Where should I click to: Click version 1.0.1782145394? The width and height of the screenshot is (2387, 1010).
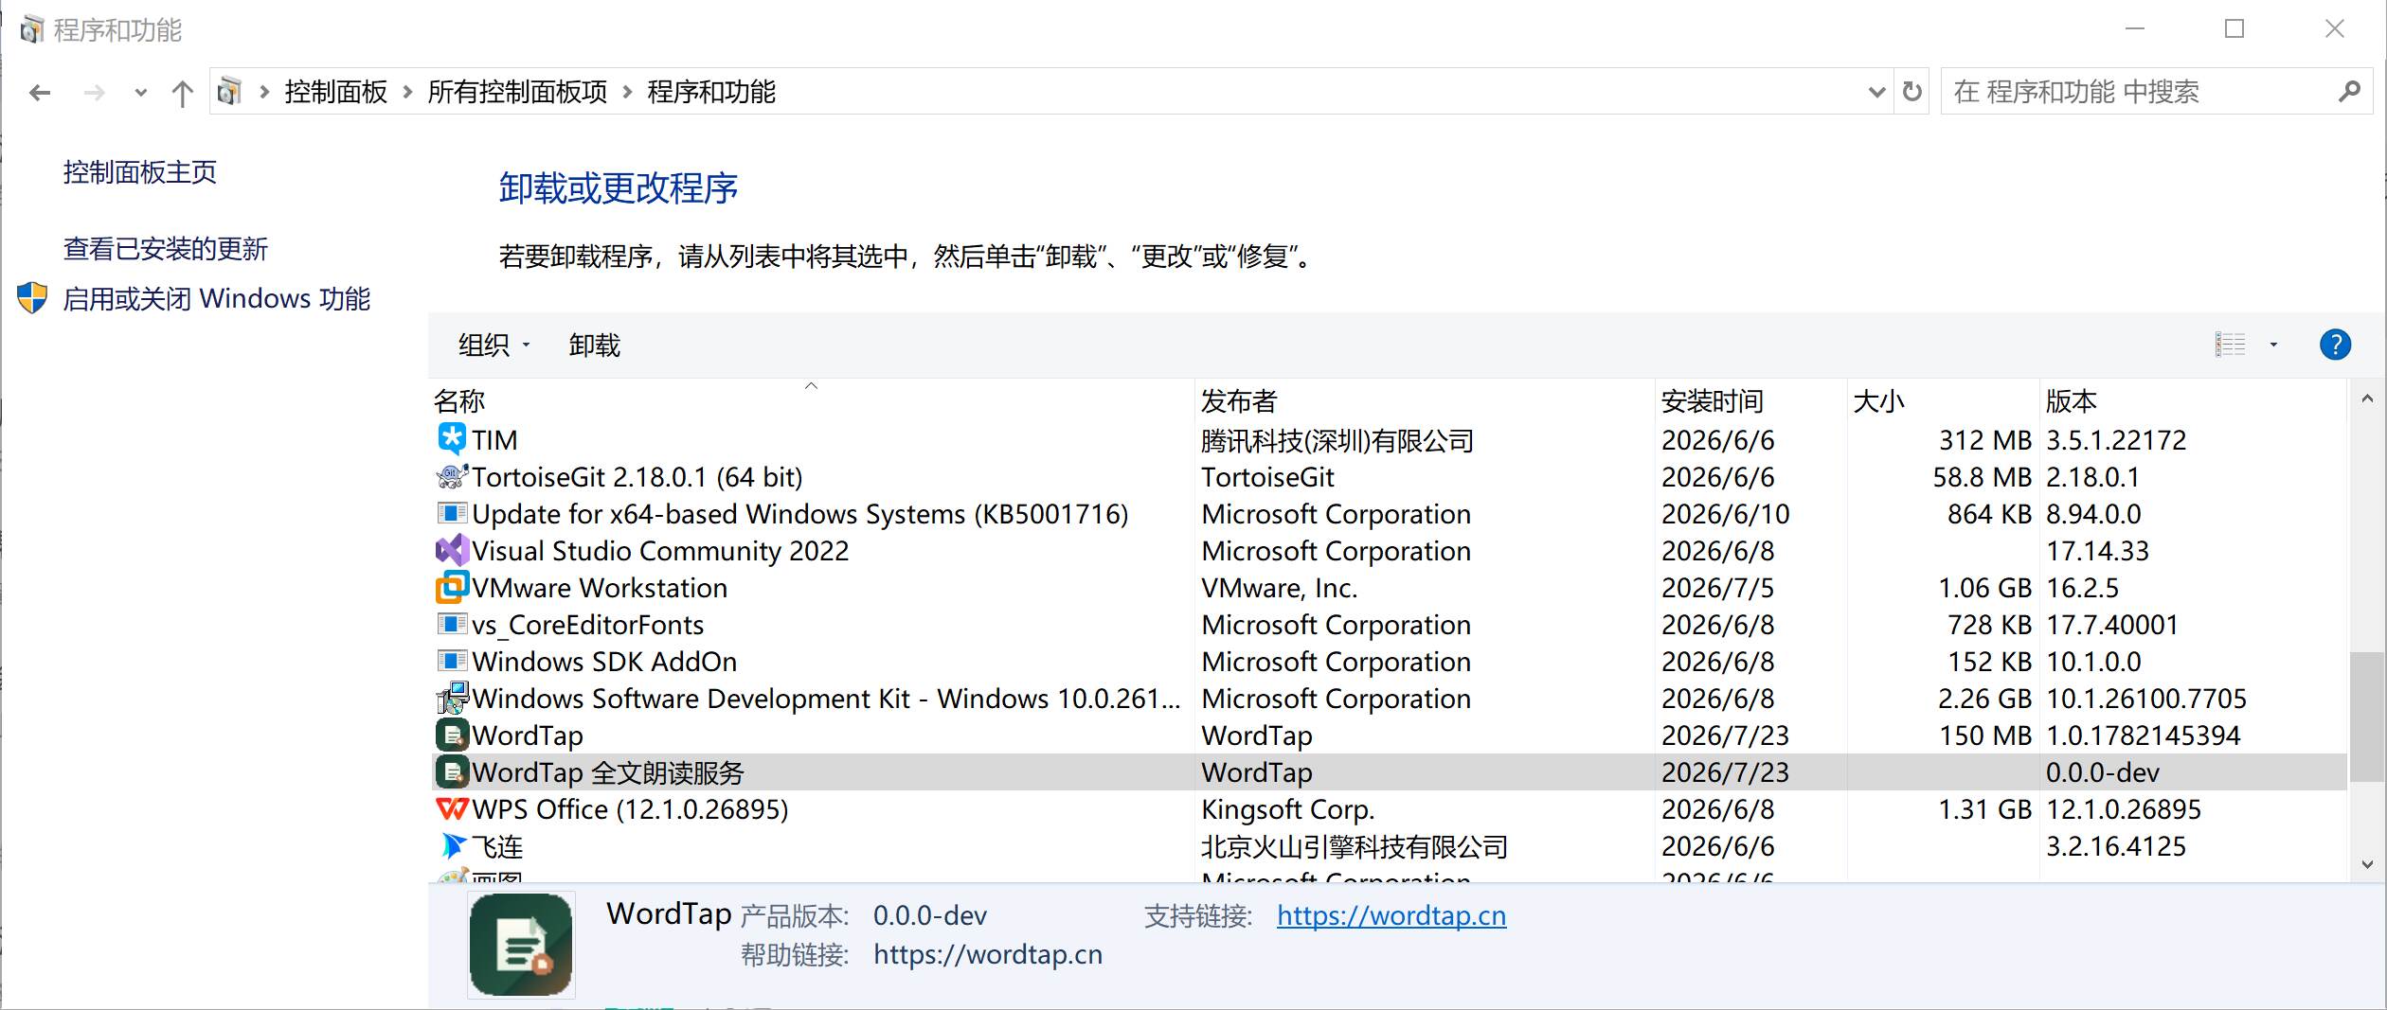[x=2144, y=735]
